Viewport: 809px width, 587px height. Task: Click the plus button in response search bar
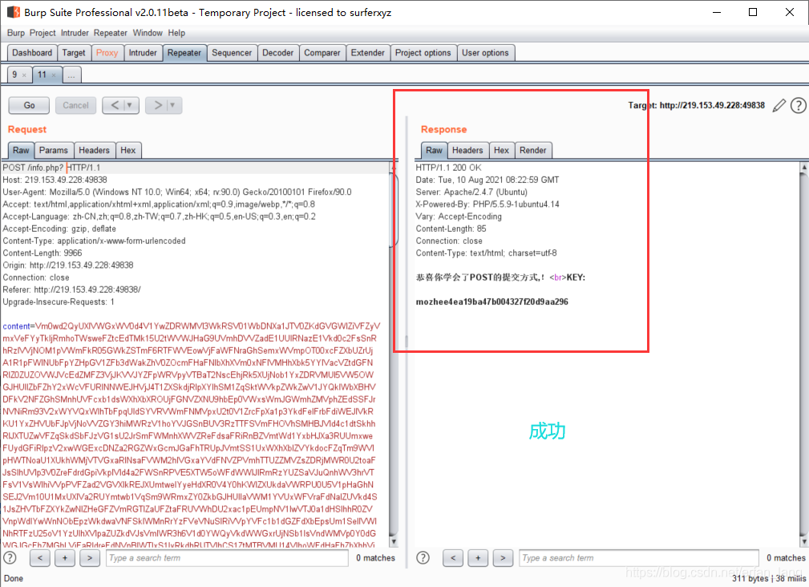tap(478, 557)
